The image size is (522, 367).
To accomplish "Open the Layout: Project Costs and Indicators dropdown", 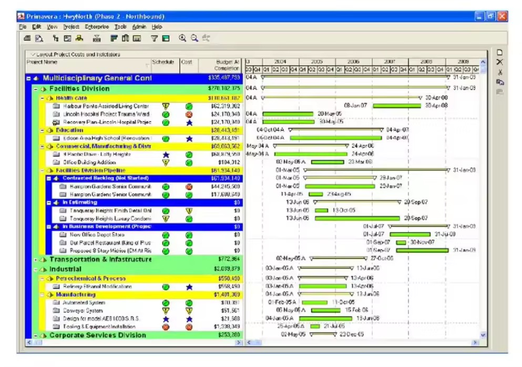I will 34,54.
